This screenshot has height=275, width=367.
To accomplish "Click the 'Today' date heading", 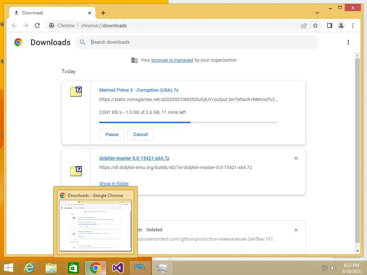I will pos(68,71).
